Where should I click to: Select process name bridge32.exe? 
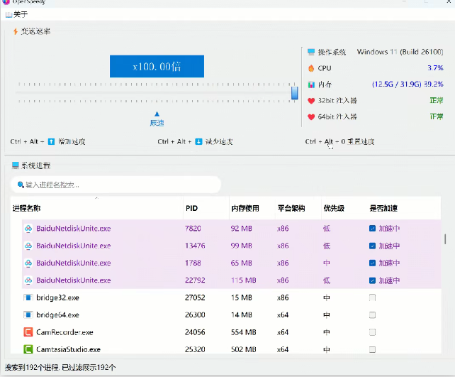(57, 297)
